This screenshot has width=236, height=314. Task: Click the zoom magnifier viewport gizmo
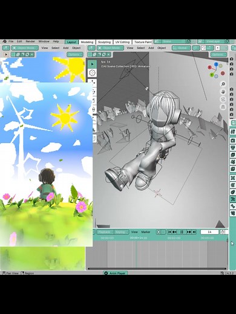click(223, 84)
